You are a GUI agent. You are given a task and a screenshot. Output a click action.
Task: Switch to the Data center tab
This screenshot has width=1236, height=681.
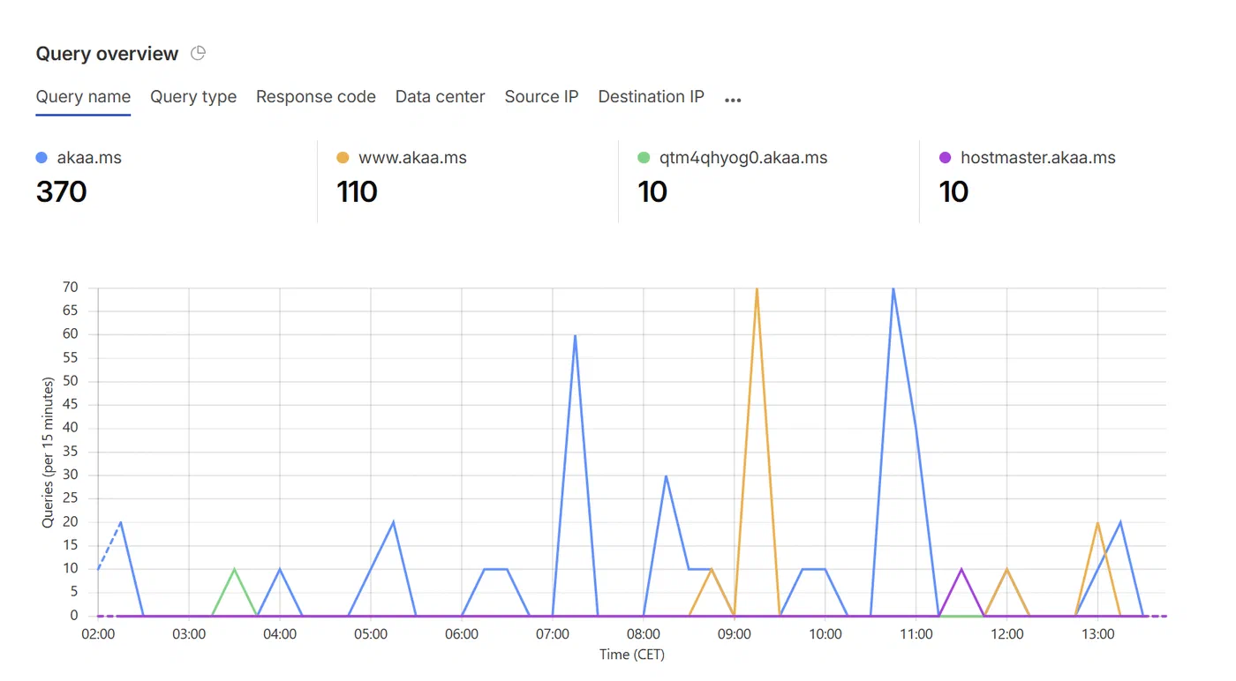coord(441,97)
